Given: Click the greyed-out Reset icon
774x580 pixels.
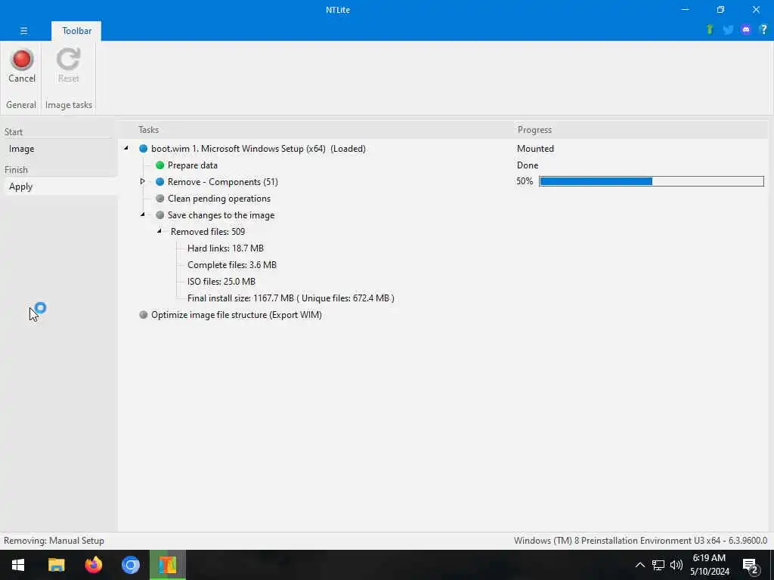Looking at the screenshot, I should pyautogui.click(x=68, y=59).
